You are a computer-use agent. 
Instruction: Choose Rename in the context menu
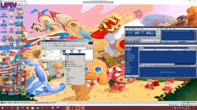[75, 81]
